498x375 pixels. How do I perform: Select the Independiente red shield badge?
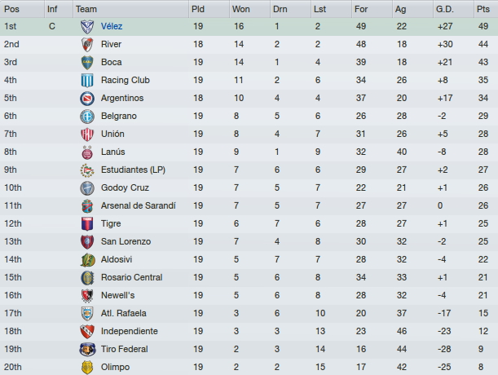(87, 332)
